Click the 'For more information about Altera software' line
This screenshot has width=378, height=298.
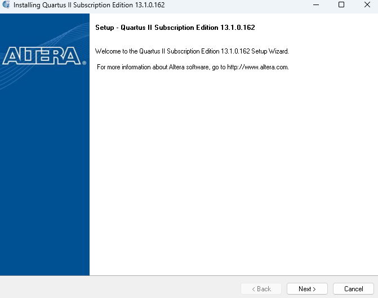[x=193, y=67]
